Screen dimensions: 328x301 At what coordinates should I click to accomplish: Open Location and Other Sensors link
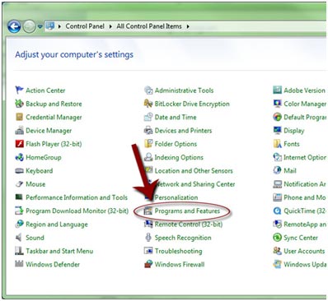point(194,171)
